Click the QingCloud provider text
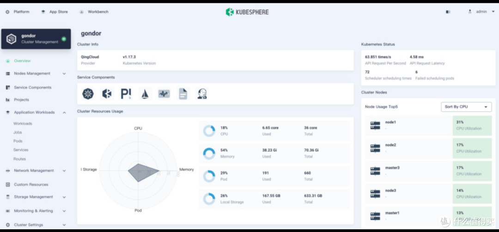The image size is (499, 232). pos(90,57)
